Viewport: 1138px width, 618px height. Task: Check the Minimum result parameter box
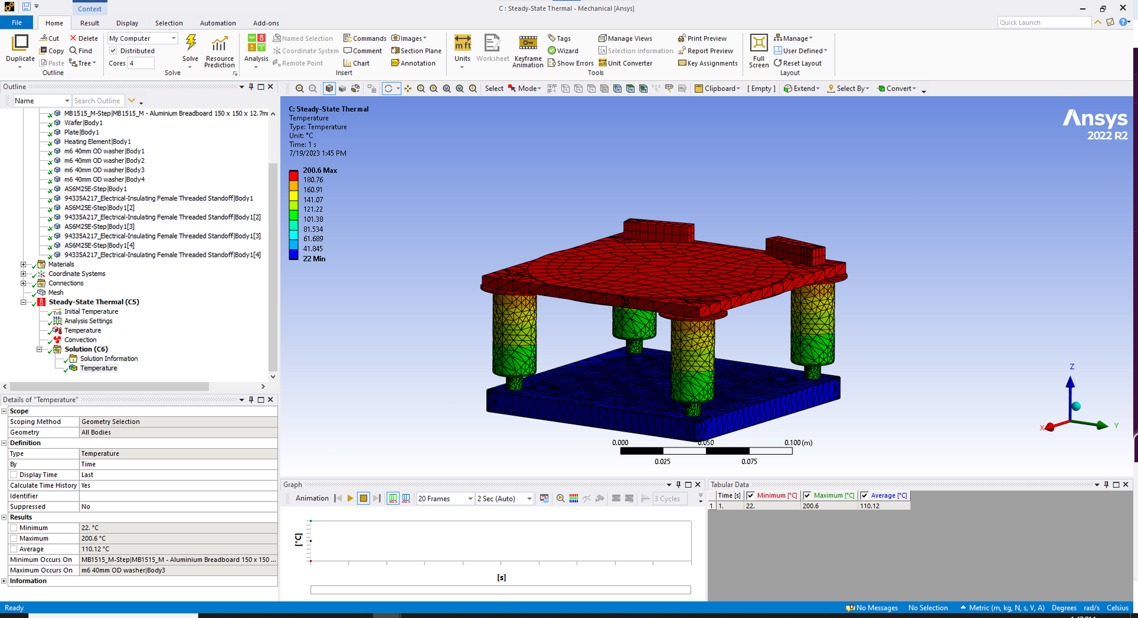[14, 528]
